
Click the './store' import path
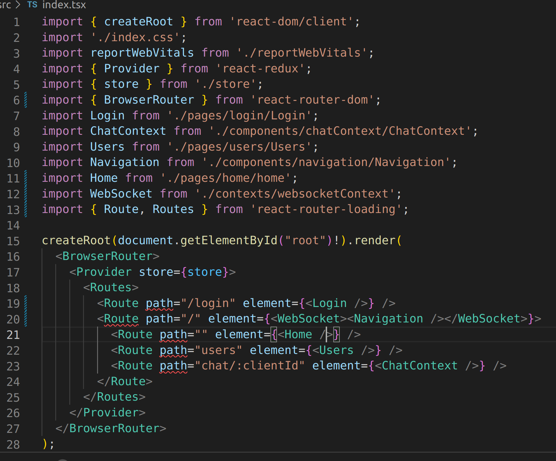(225, 84)
